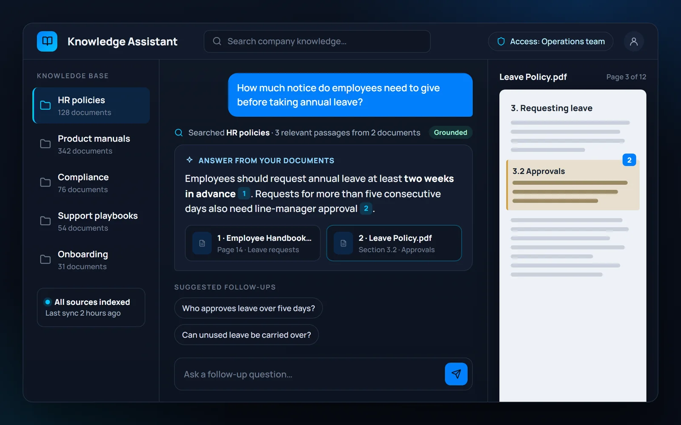Click citation marker 1 in the answer
Image resolution: width=681 pixels, height=425 pixels.
click(244, 194)
